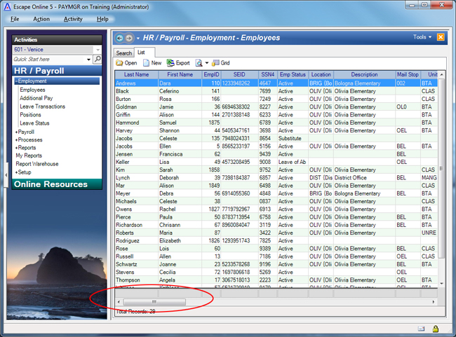Click the padlock icon in the status bar
The image size is (456, 337).
(436, 329)
